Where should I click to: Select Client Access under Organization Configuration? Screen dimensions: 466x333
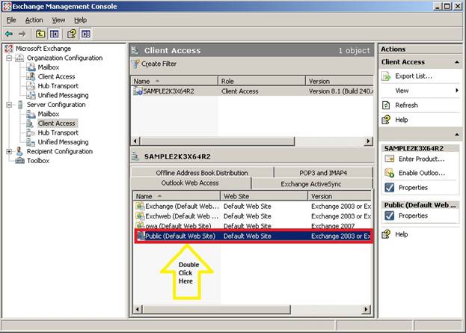point(56,77)
